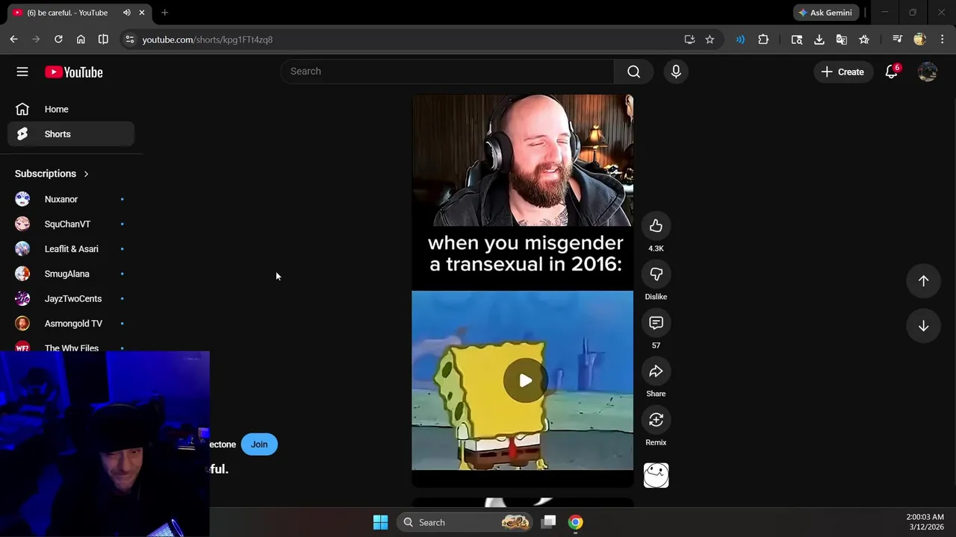Screen dimensions: 956x537
Task: Open the media controls playlist icon
Action: pyautogui.click(x=898, y=40)
